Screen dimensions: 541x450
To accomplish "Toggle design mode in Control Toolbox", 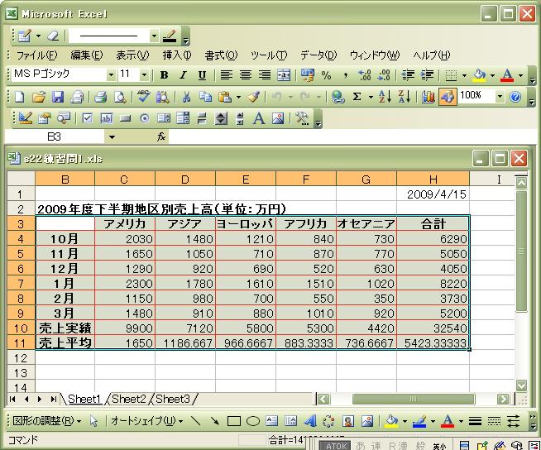I will click(x=25, y=118).
